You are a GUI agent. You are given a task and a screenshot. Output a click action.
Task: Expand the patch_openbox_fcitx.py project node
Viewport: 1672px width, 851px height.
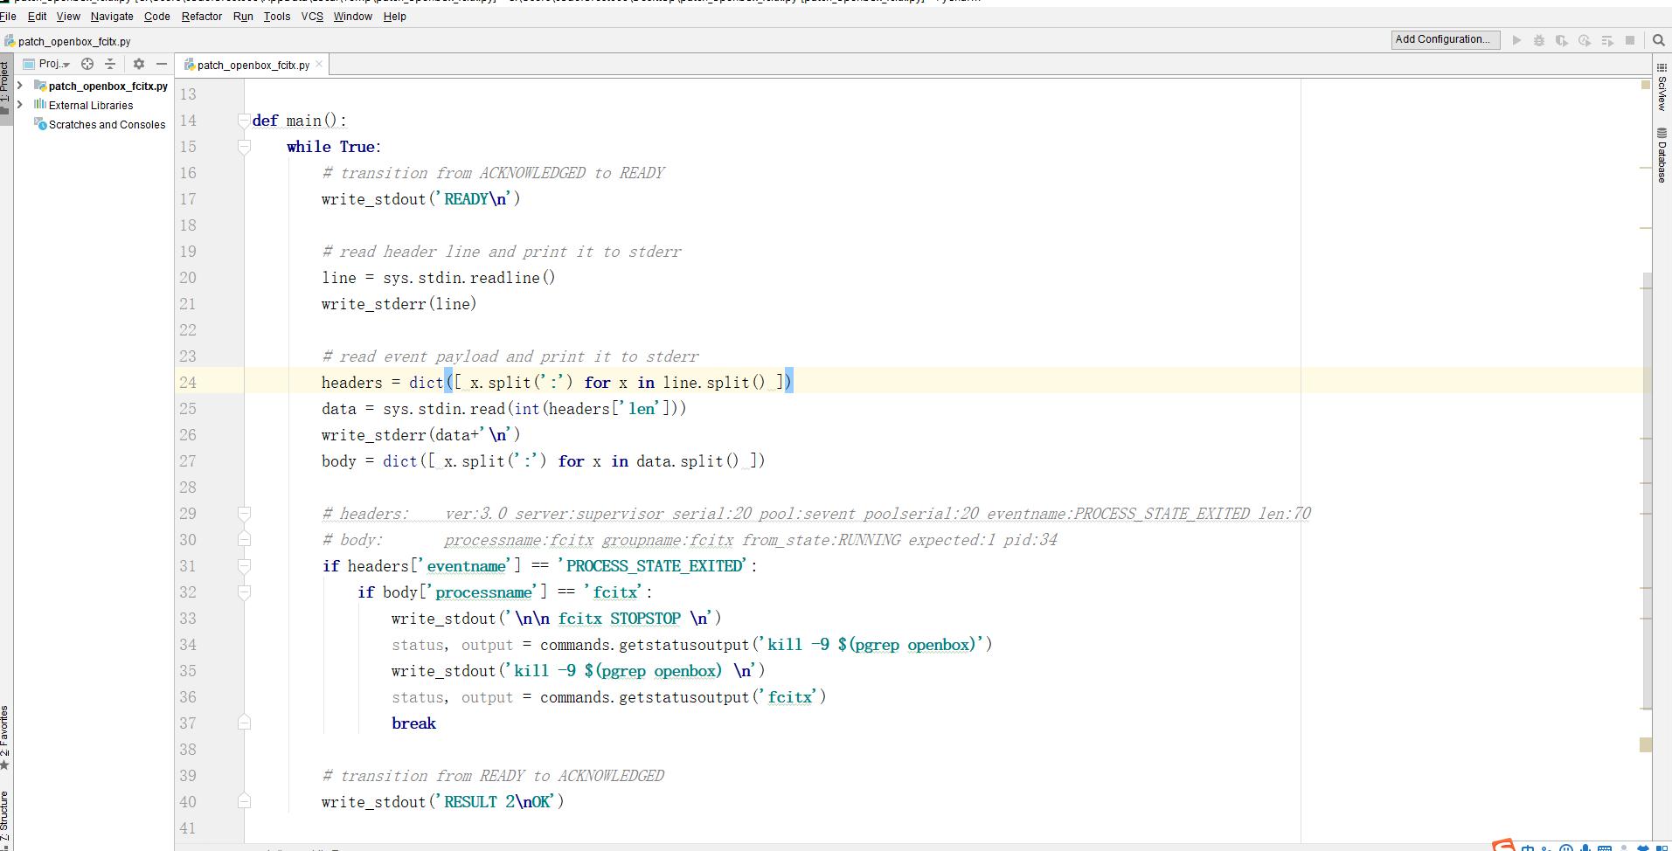point(20,86)
